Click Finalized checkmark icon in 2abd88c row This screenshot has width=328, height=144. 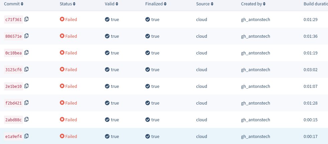click(148, 120)
